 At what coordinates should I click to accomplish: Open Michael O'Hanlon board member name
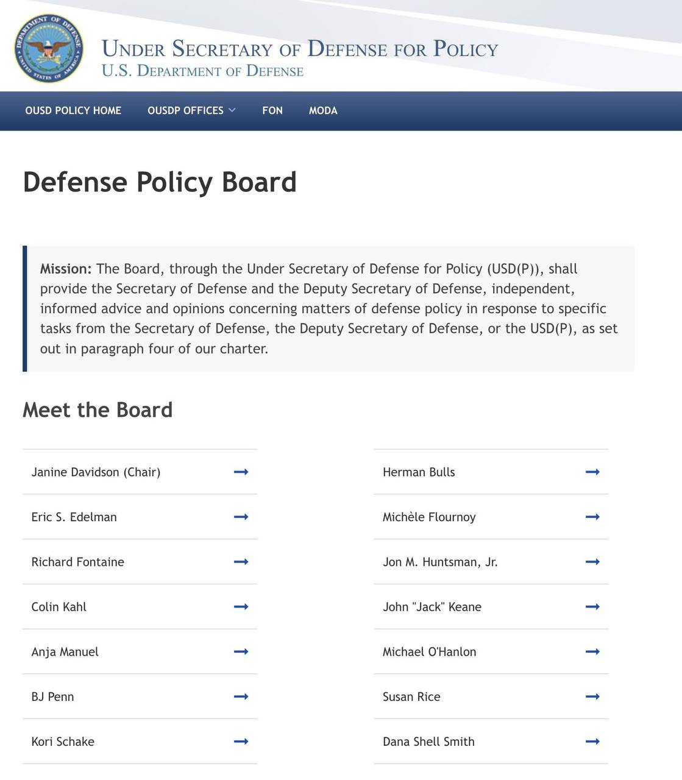430,651
